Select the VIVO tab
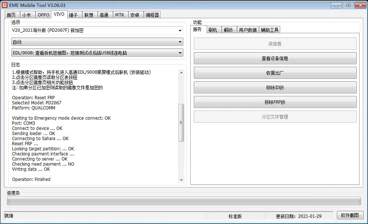 [59, 14]
